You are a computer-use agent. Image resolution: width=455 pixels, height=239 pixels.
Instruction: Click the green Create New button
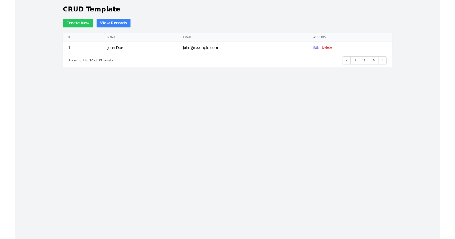point(78,23)
